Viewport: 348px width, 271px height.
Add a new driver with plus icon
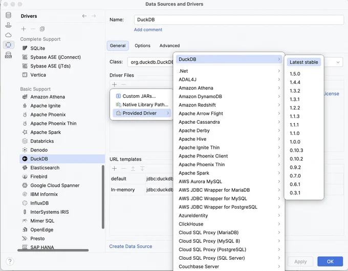click(24, 29)
